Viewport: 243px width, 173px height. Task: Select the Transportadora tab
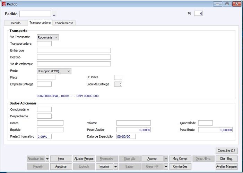click(x=40, y=22)
